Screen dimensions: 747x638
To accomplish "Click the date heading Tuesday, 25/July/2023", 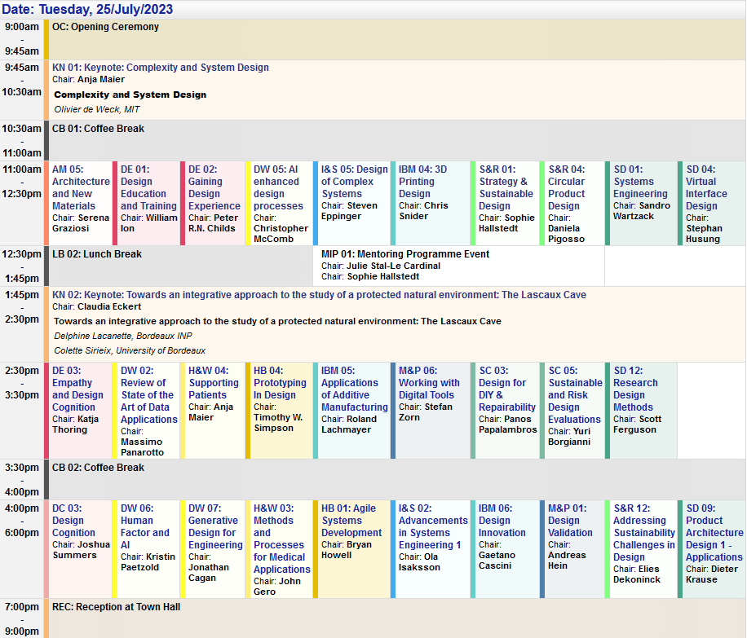I will [87, 9].
